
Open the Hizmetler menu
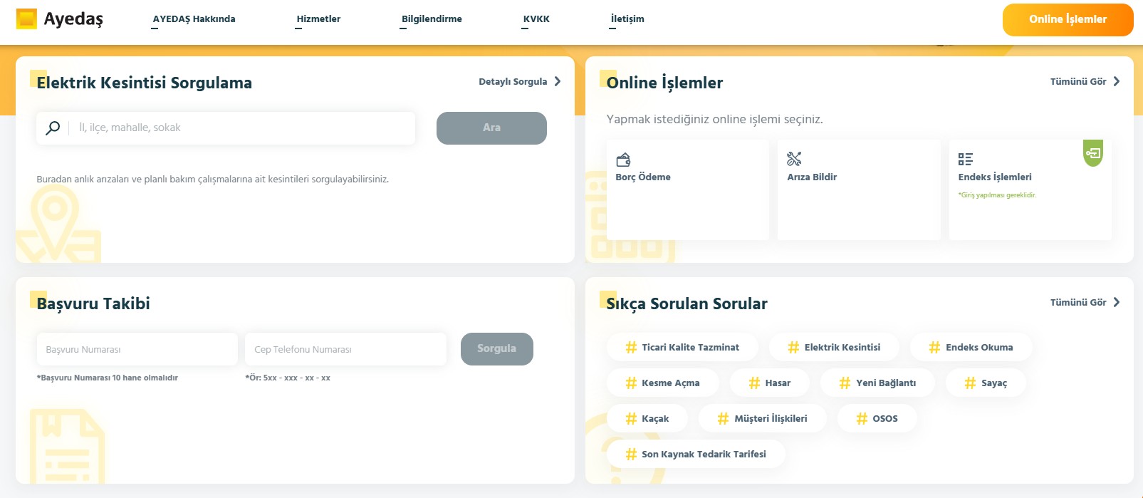click(318, 19)
